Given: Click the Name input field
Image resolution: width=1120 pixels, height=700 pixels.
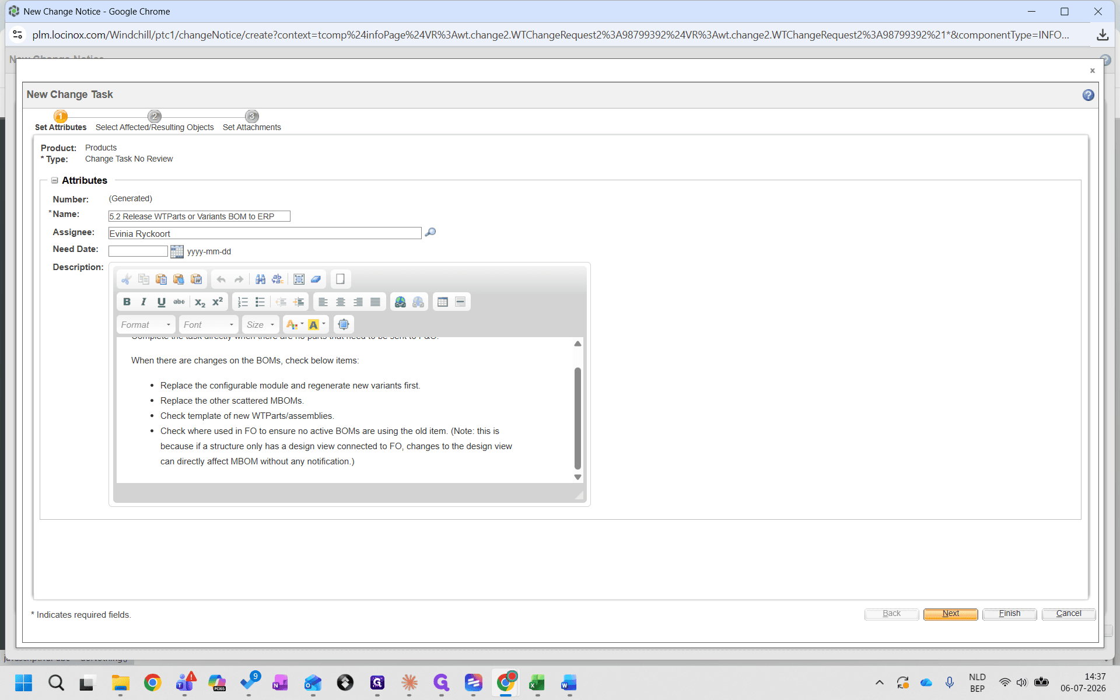Looking at the screenshot, I should coord(199,216).
